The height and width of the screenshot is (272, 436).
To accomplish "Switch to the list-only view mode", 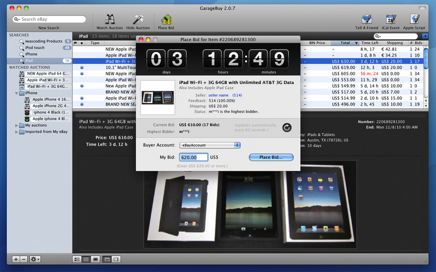I will coord(86,259).
